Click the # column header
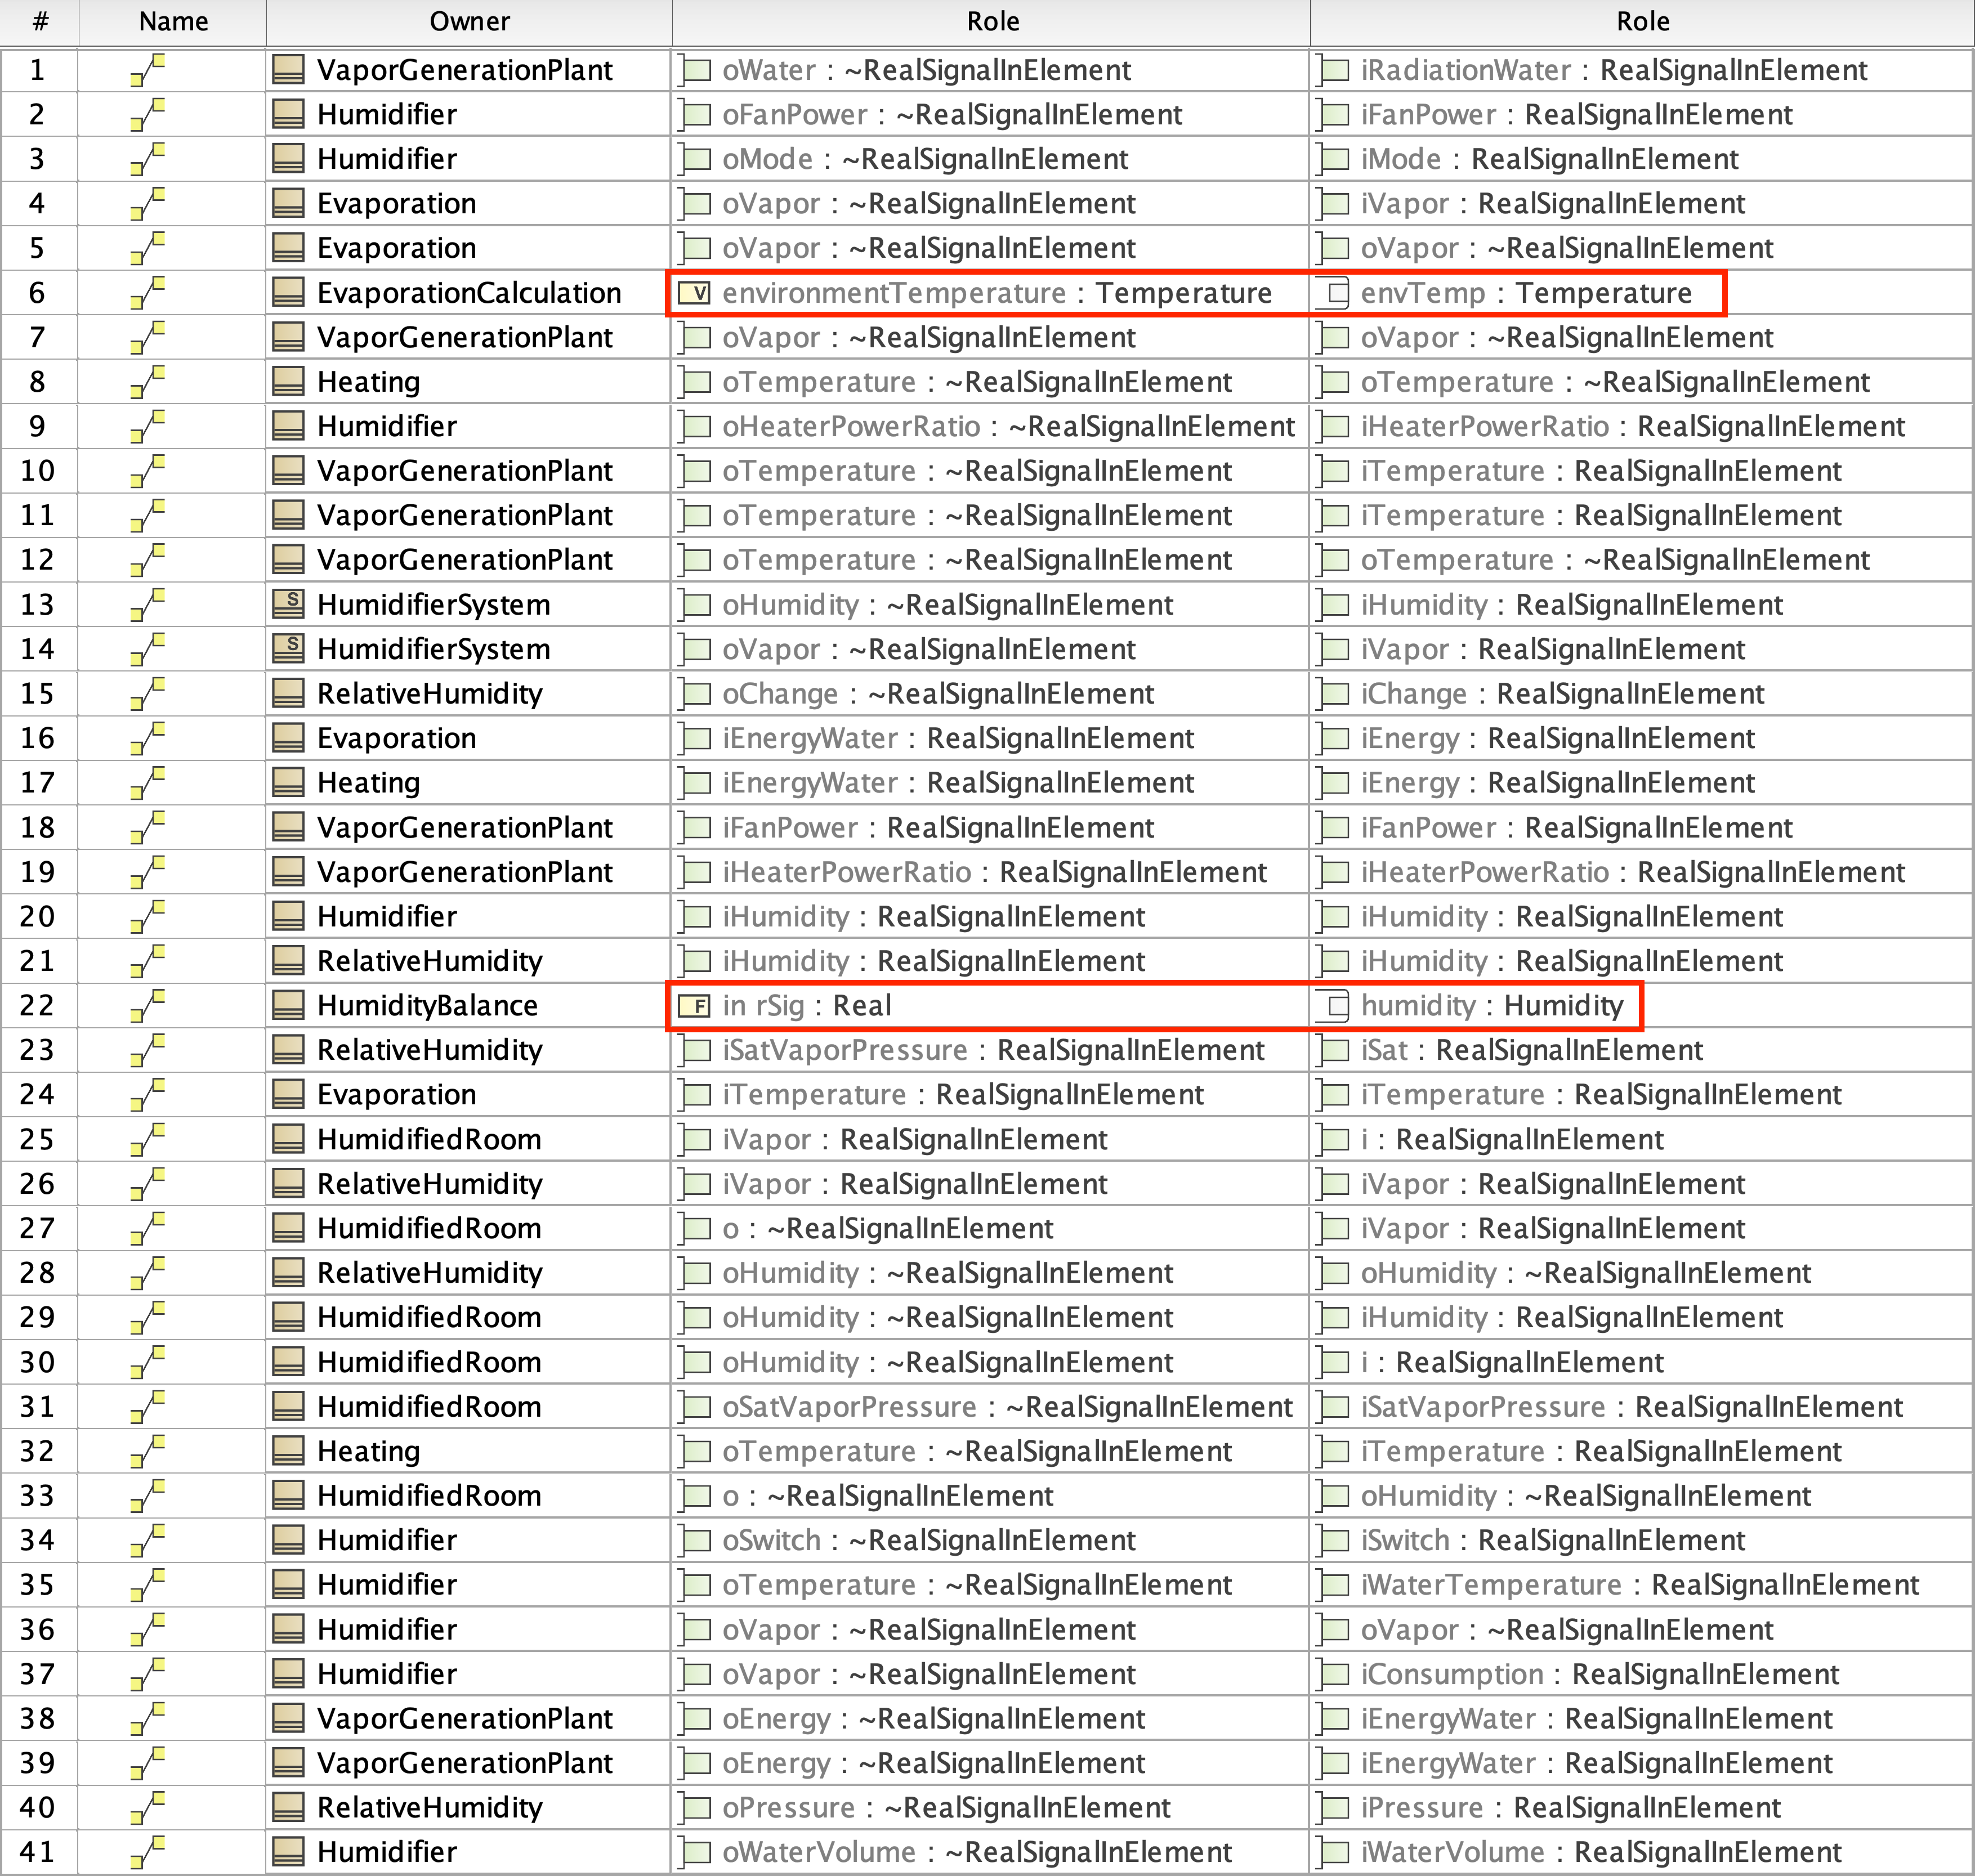Image resolution: width=1975 pixels, height=1876 pixels. pos(40,21)
